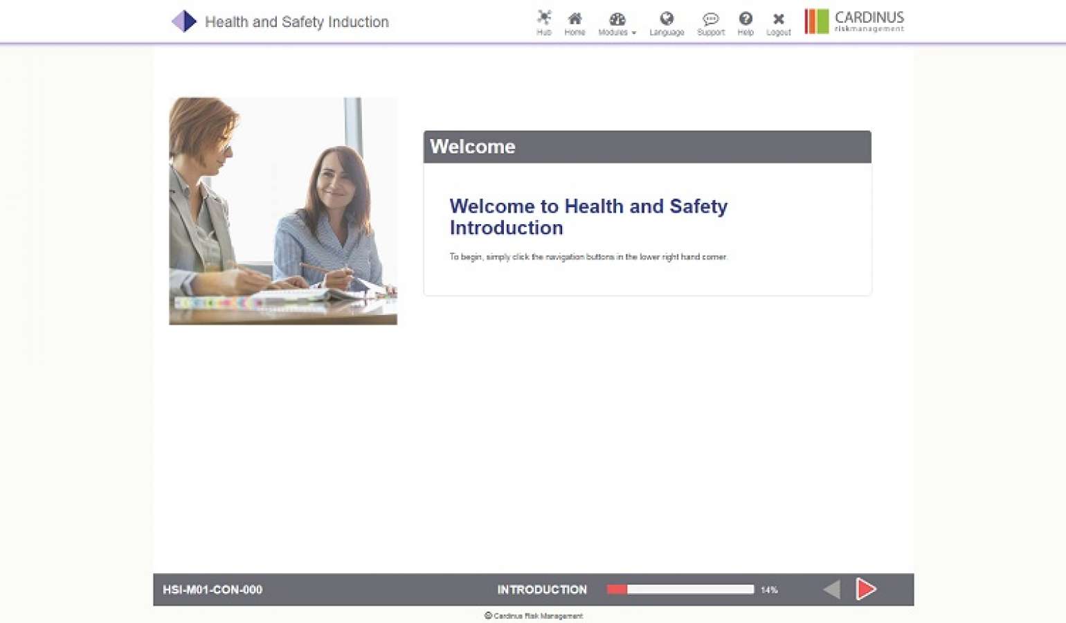Click the 14% course progress bar
The width and height of the screenshot is (1066, 623).
click(679, 589)
